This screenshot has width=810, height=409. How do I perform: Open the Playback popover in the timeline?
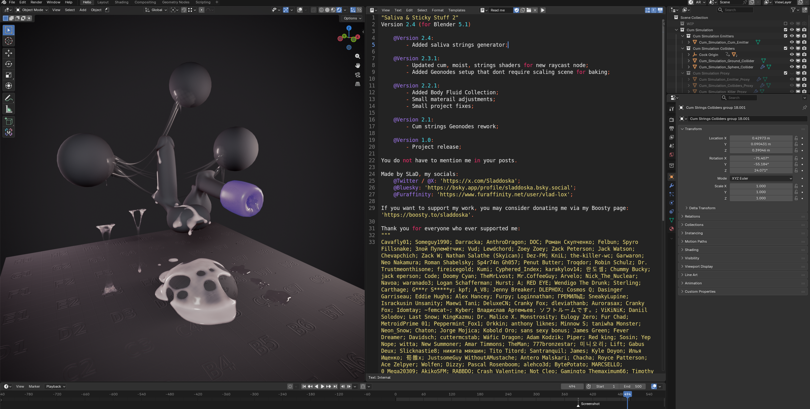coord(55,386)
